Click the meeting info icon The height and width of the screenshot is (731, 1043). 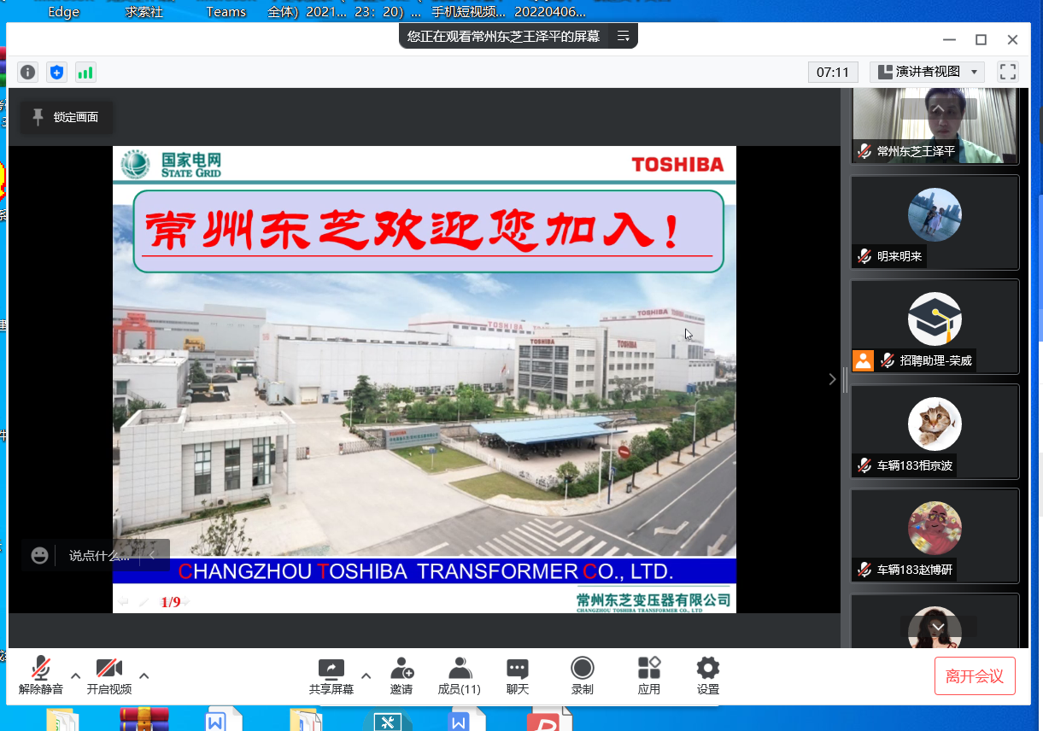pyautogui.click(x=28, y=73)
